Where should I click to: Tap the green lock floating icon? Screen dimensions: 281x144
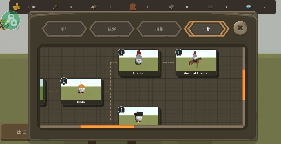click(10, 20)
